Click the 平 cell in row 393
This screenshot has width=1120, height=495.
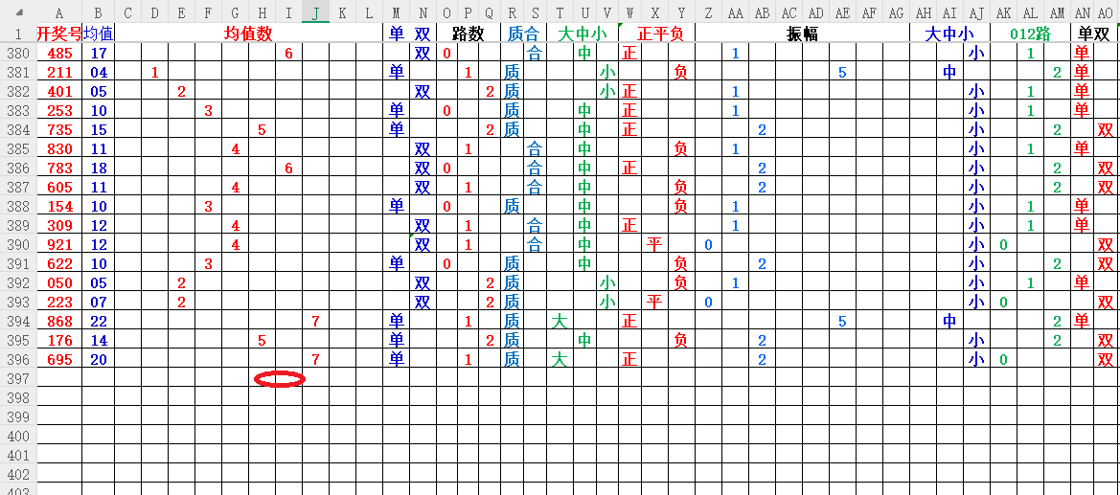click(654, 303)
